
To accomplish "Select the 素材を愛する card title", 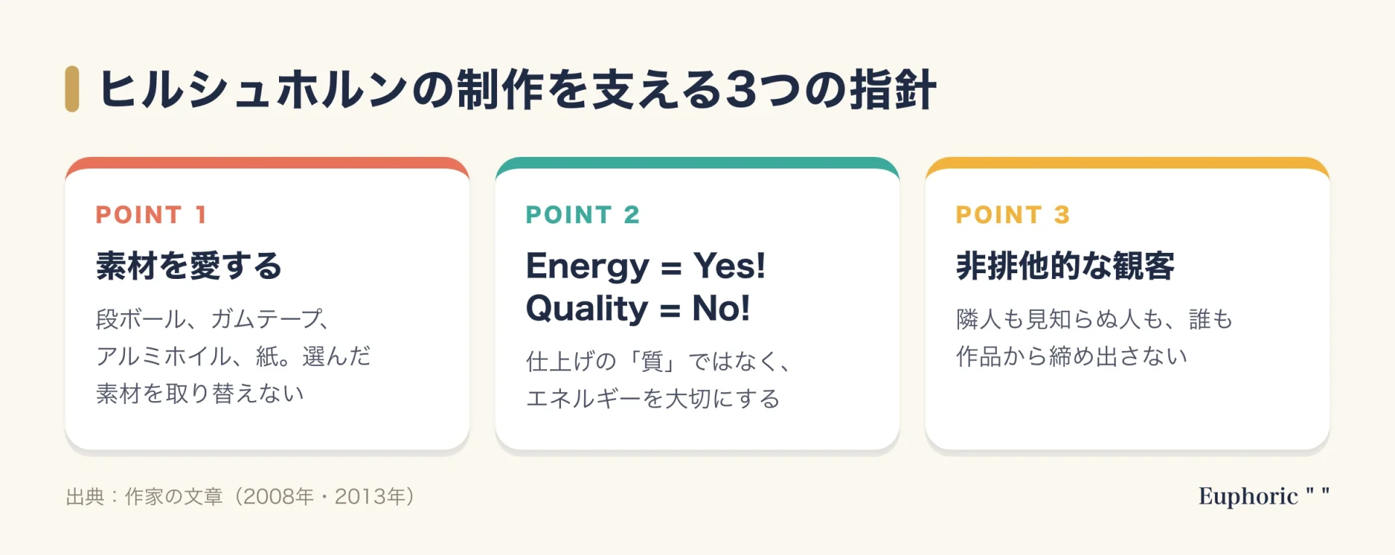I will [189, 265].
